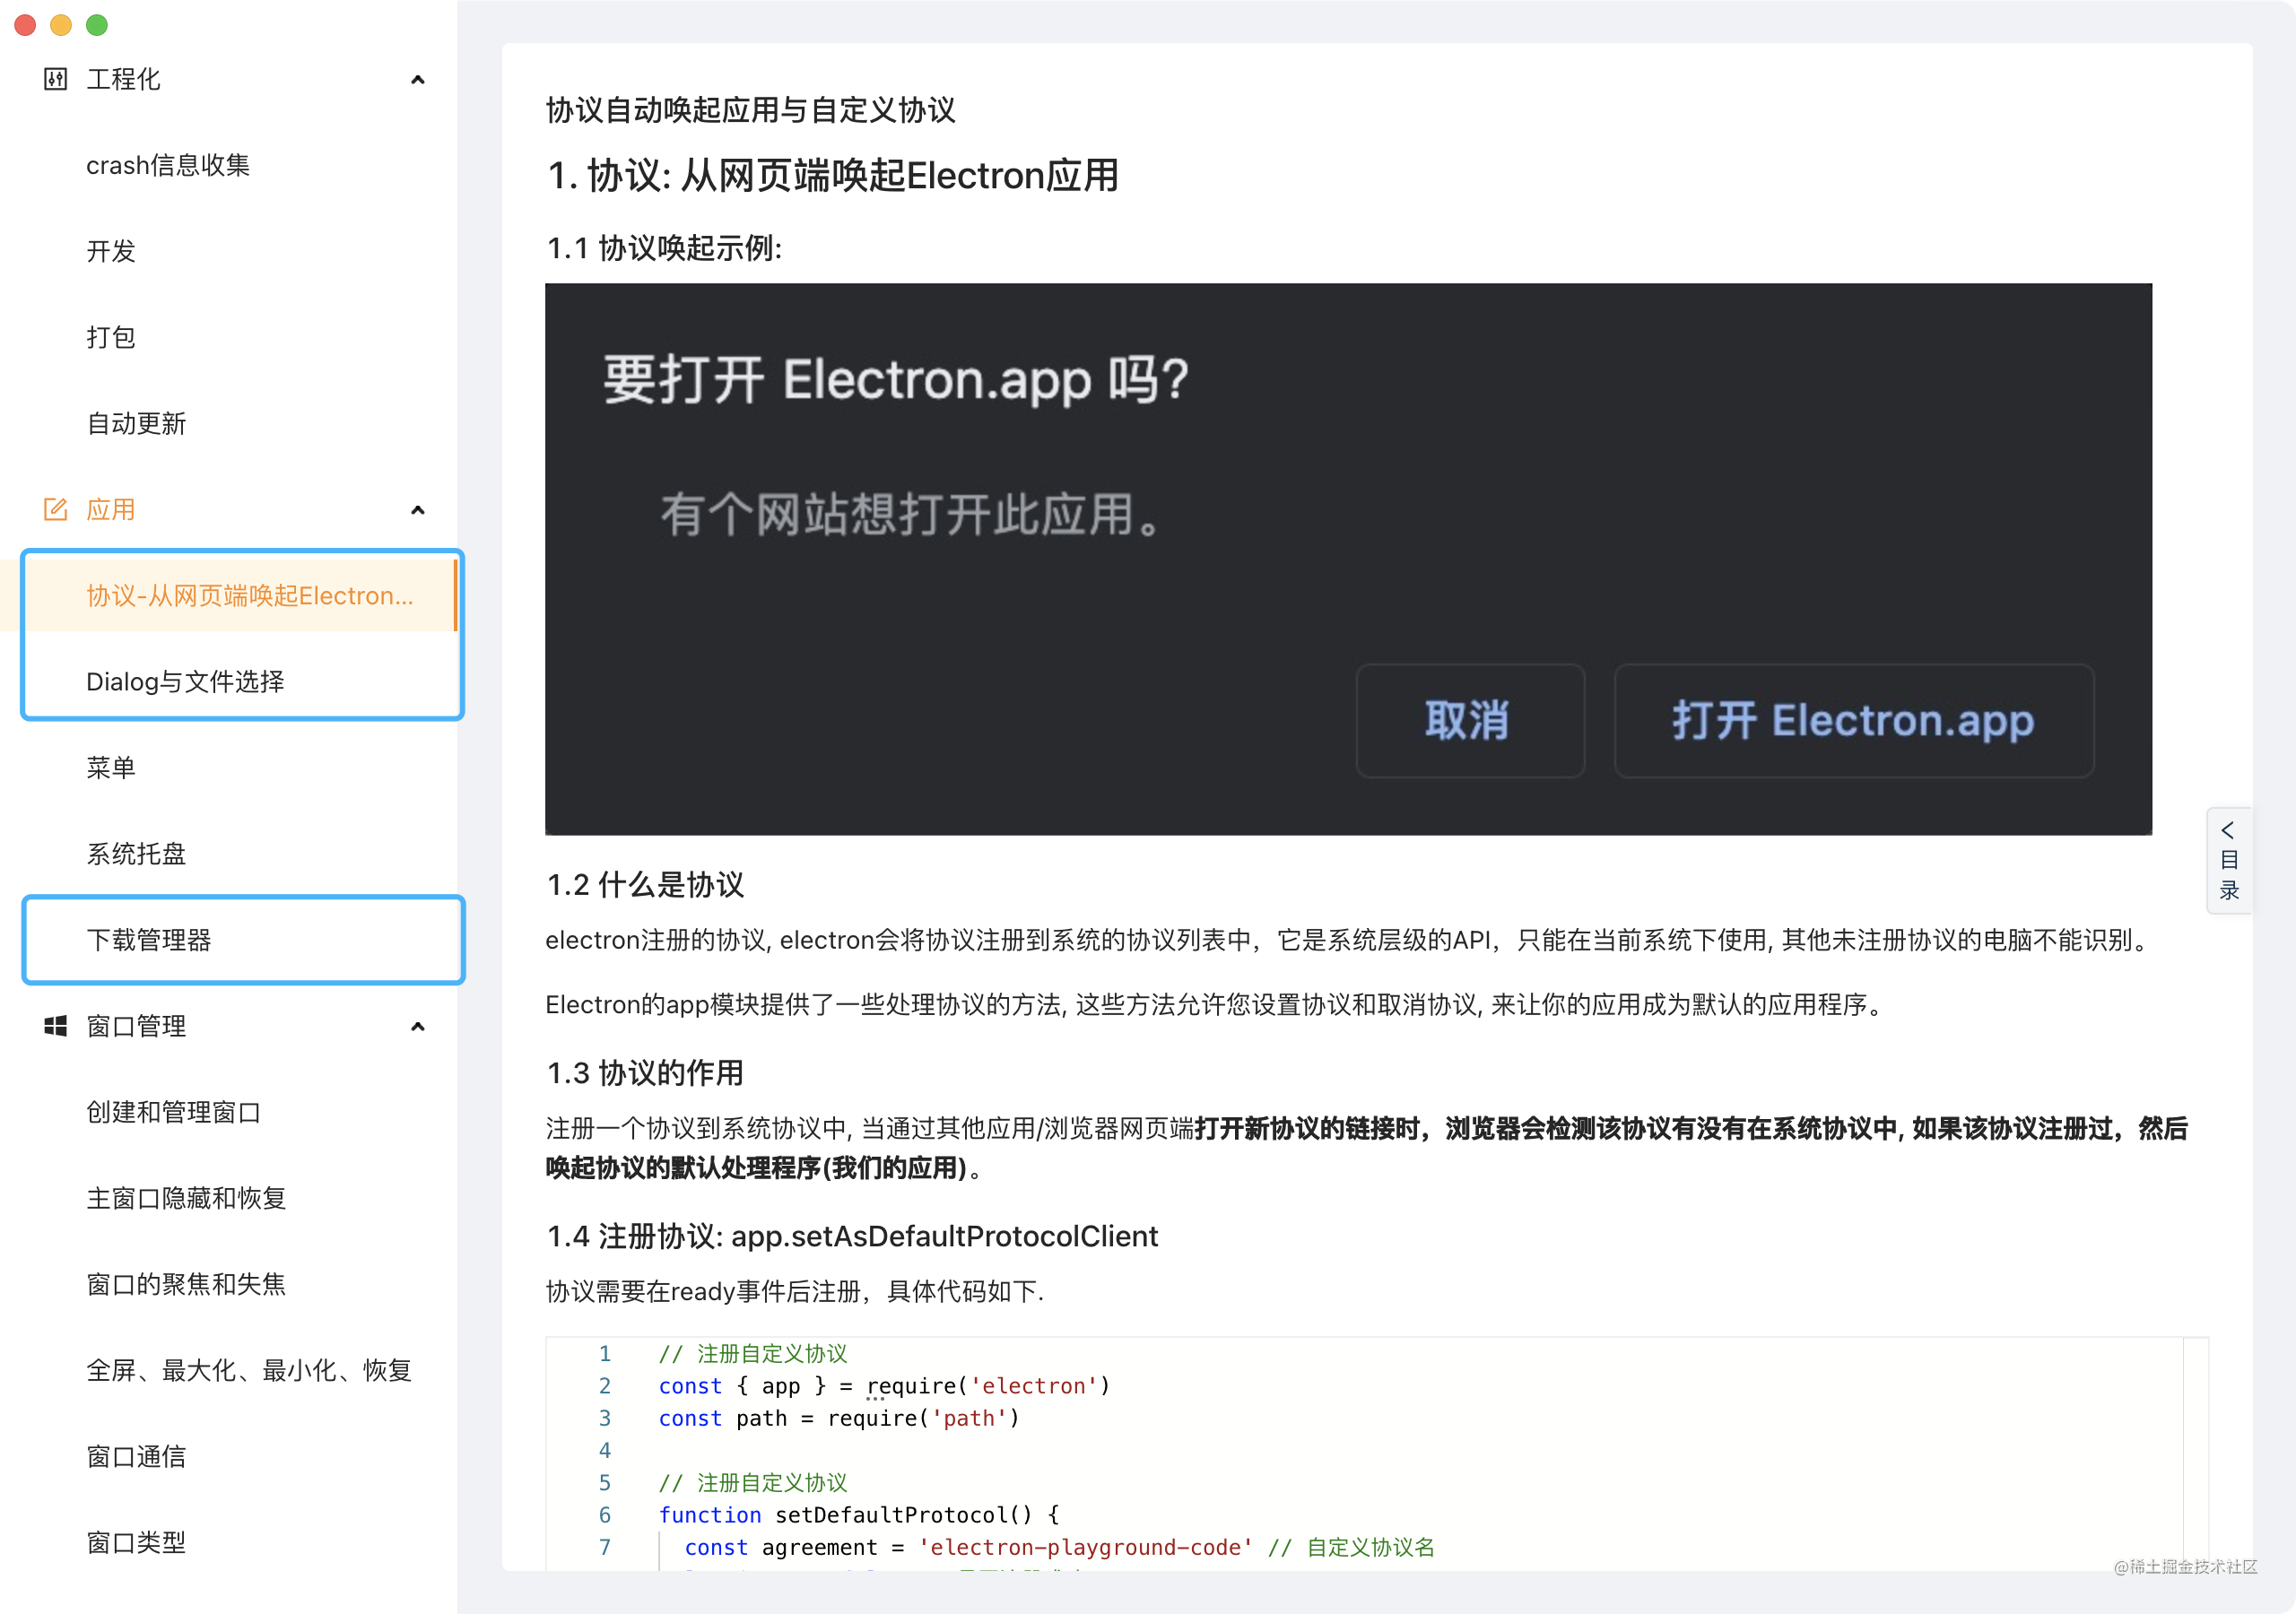2296x1614 pixels.
Task: Click the 1.3 协议的作用 heading
Action: (645, 1072)
